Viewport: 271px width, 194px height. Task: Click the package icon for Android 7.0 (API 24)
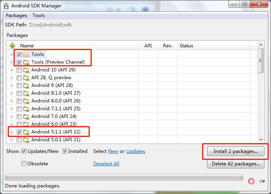[26, 116]
